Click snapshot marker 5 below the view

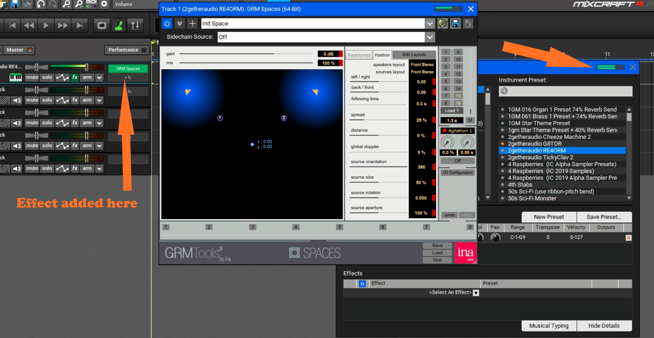[339, 227]
